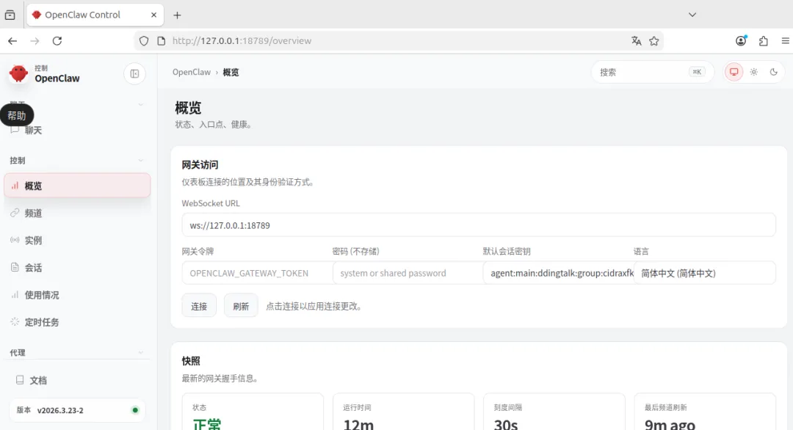Click the recent browsing icon at top-left
793x430 pixels.
10,15
